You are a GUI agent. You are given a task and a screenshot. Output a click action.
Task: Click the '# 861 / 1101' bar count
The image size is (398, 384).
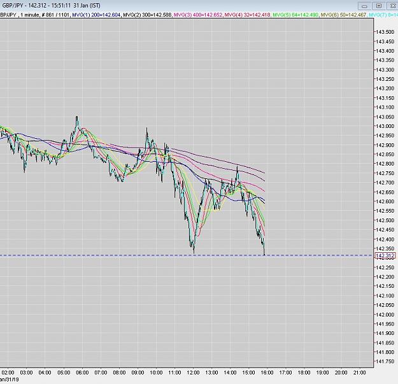pyautogui.click(x=55, y=15)
